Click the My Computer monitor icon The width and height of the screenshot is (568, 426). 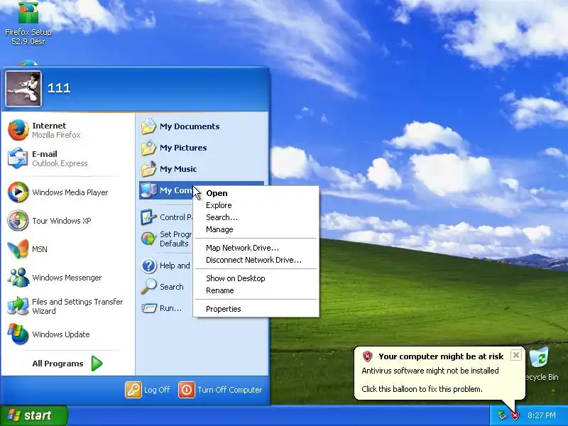point(148,190)
